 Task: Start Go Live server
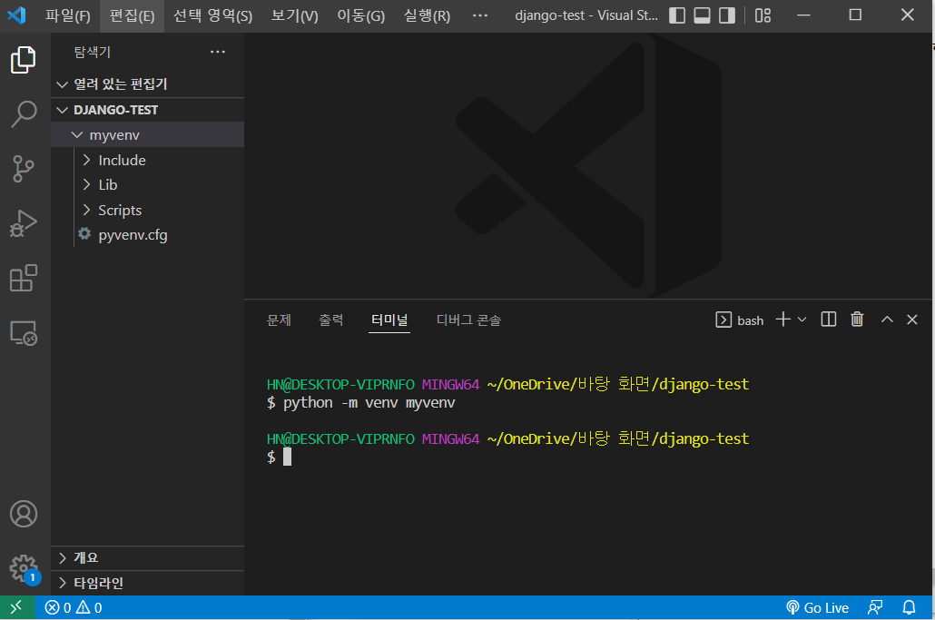[x=817, y=607]
